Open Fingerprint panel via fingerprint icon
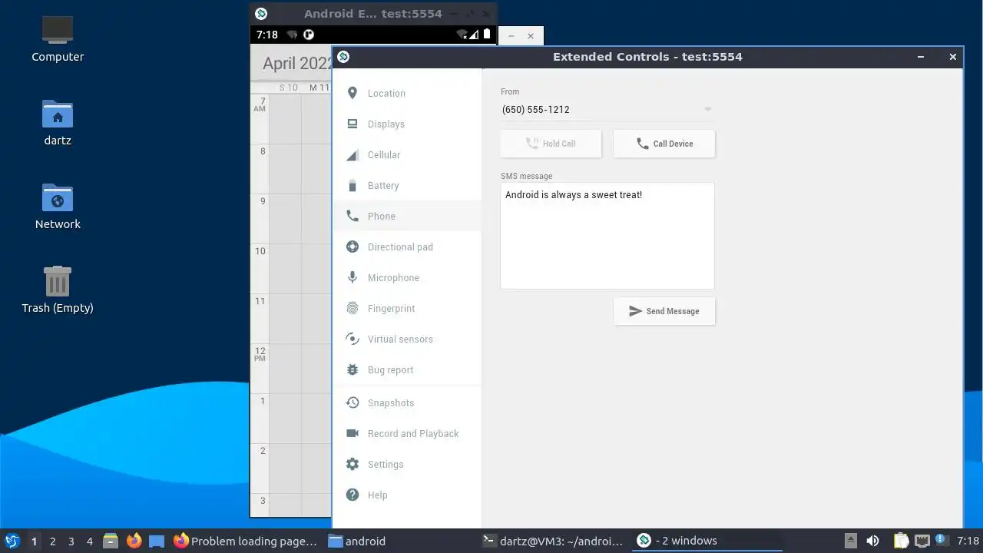983x553 pixels. point(352,308)
